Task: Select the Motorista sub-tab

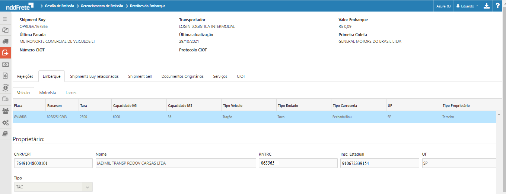Action: [48, 93]
